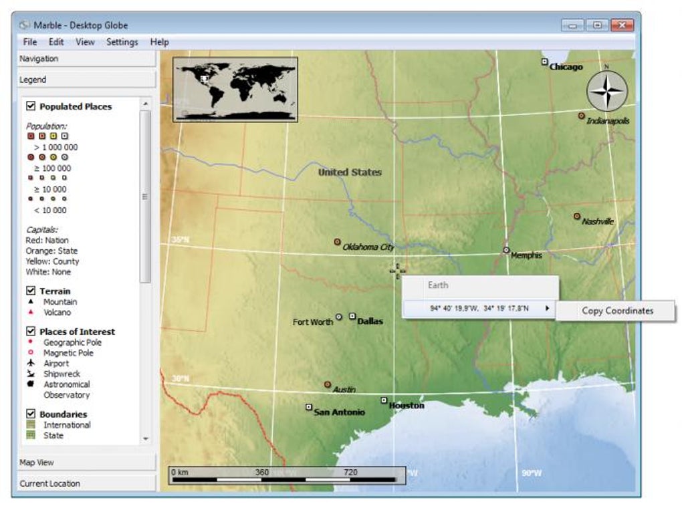Click the Mountain triangle legend icon
The width and height of the screenshot is (682, 512).
tap(31, 301)
